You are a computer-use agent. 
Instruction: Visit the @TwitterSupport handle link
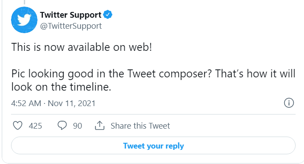pyautogui.click(x=71, y=26)
